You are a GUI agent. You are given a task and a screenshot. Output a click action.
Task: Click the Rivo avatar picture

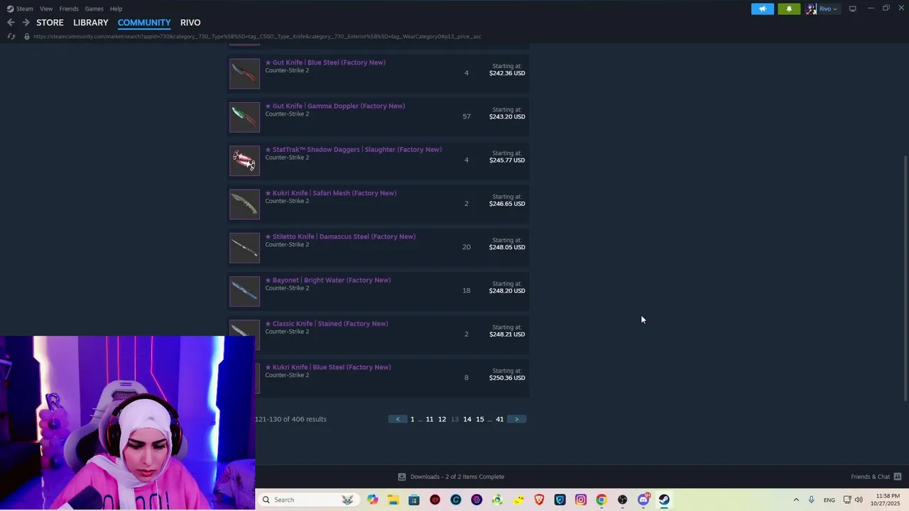(x=811, y=9)
